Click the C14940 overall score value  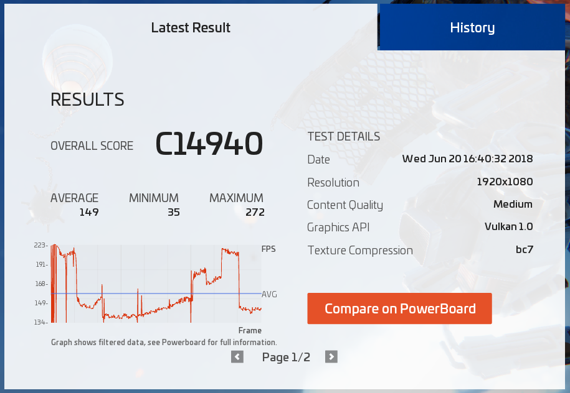click(209, 144)
